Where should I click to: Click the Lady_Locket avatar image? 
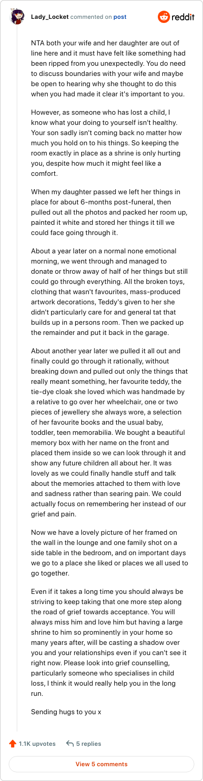click(17, 17)
